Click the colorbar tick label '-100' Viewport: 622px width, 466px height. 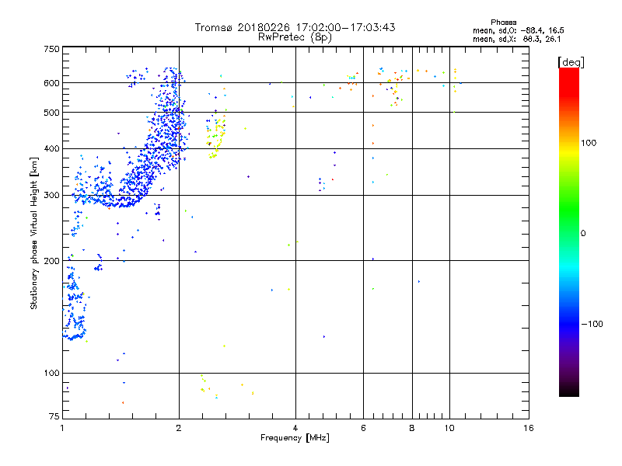[x=592, y=324]
